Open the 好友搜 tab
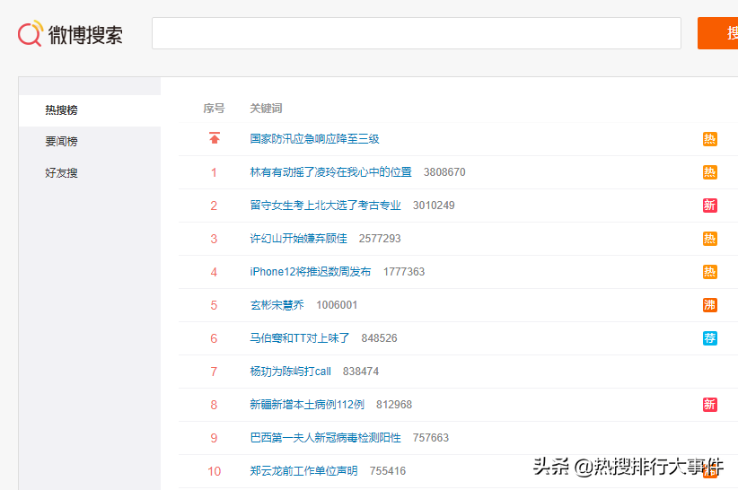Viewport: 738px width, 490px height. click(61, 173)
